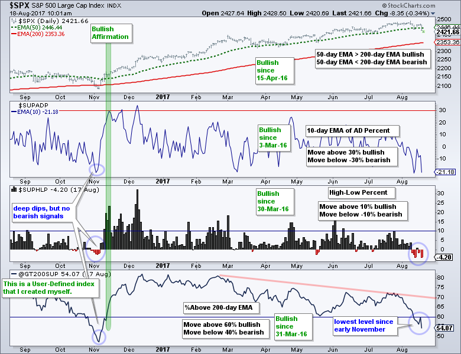The height and width of the screenshot is (354, 461).
Task: Click the red EMA(200) legend line
Action: (x=15, y=34)
